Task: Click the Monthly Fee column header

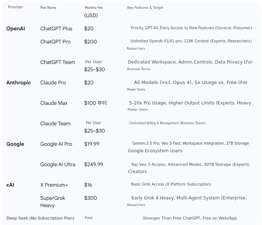Action: [x=93, y=8]
